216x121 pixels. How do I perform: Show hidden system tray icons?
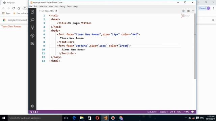pyautogui.click(x=186, y=118)
